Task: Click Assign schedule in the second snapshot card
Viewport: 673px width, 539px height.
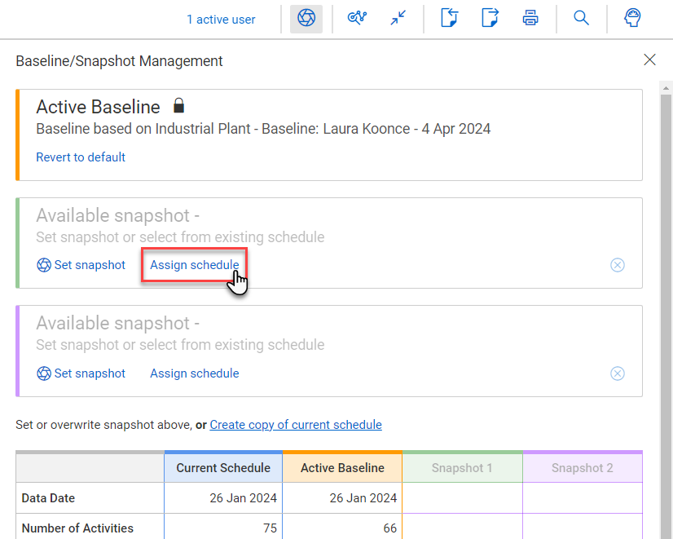Action: pos(194,373)
